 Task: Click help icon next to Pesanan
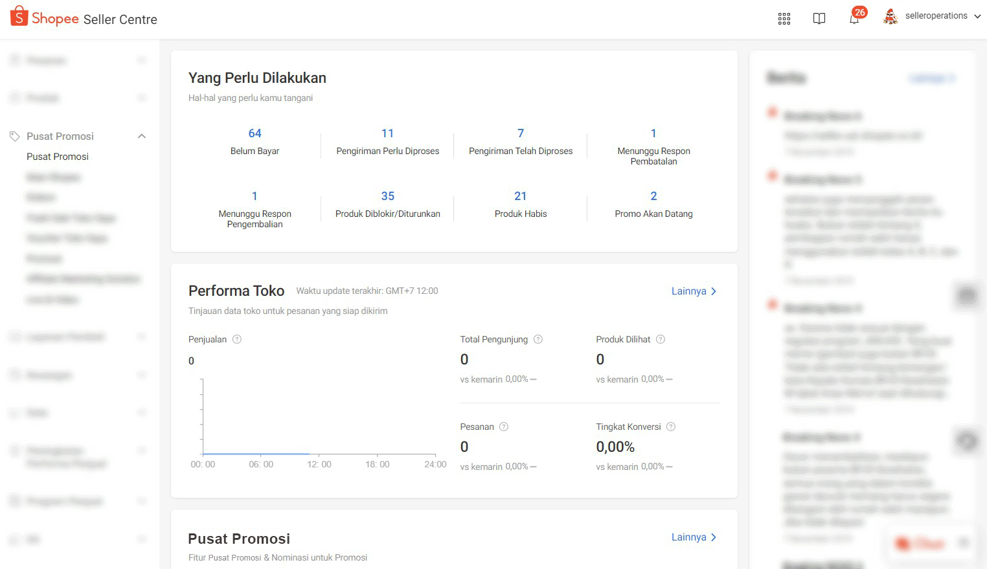coord(504,427)
